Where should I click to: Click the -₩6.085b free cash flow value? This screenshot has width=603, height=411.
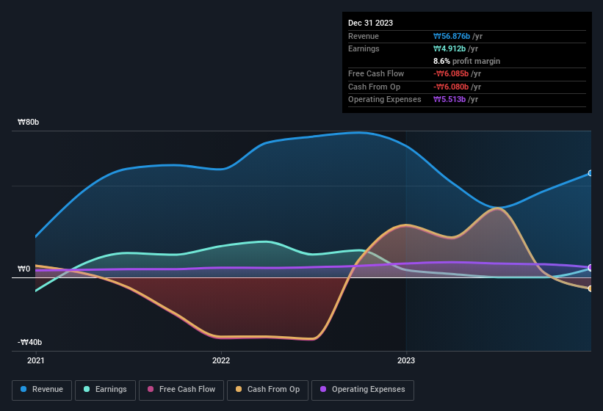coord(451,73)
